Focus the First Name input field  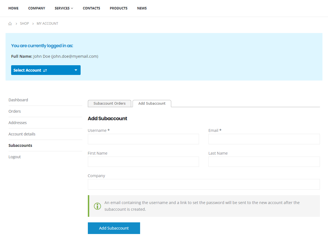point(143,162)
